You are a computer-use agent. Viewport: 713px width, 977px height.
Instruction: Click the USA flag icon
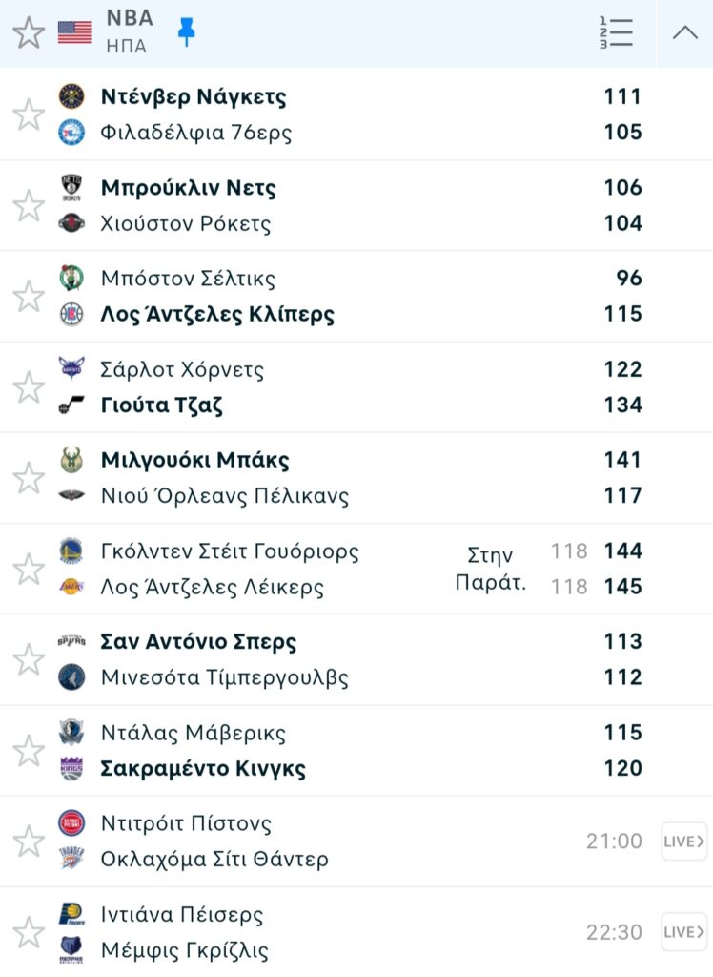(x=74, y=32)
